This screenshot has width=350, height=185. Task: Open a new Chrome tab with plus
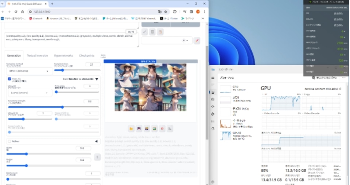tap(52, 4)
